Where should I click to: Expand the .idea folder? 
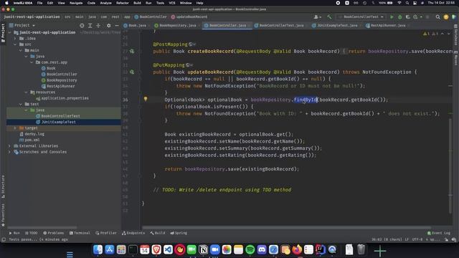pos(15,38)
